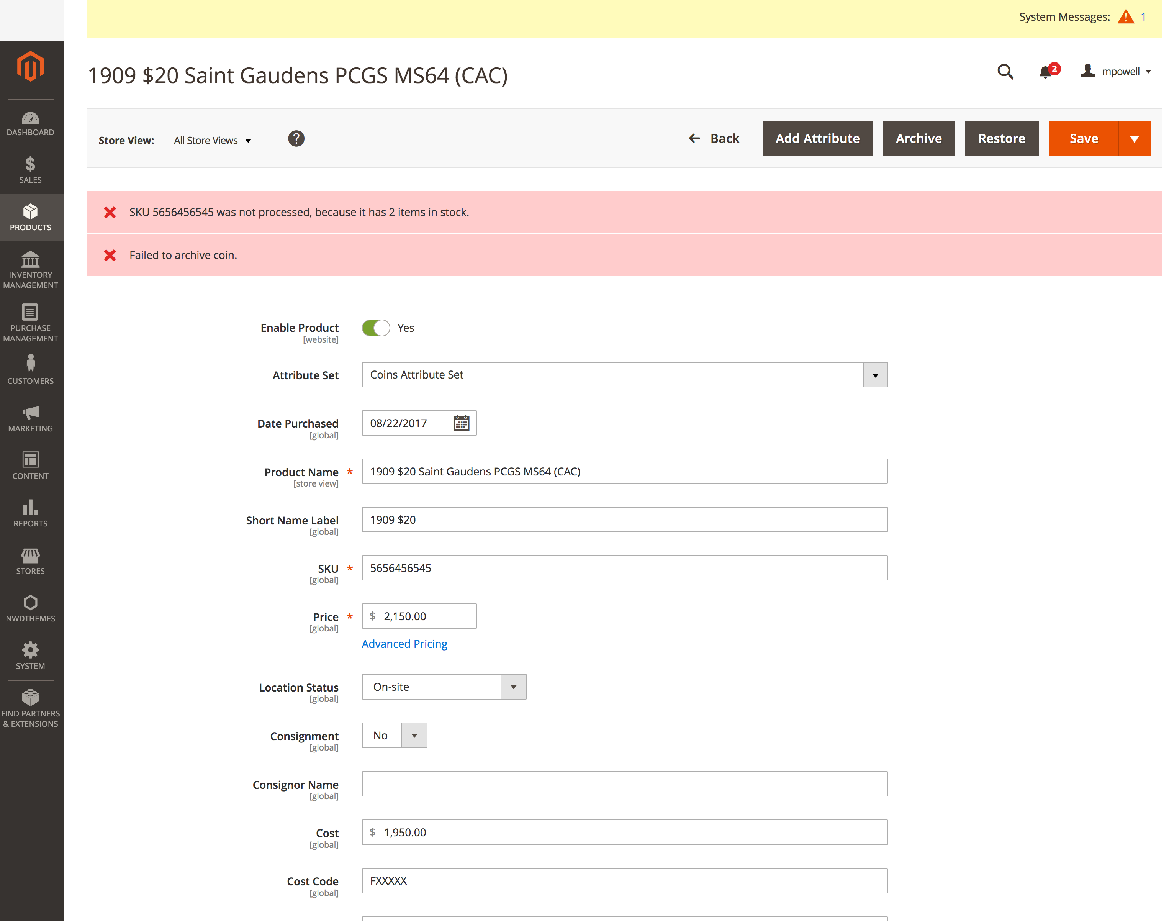Expand the Attribute Set dropdown
This screenshot has height=921, width=1169.
coord(875,375)
